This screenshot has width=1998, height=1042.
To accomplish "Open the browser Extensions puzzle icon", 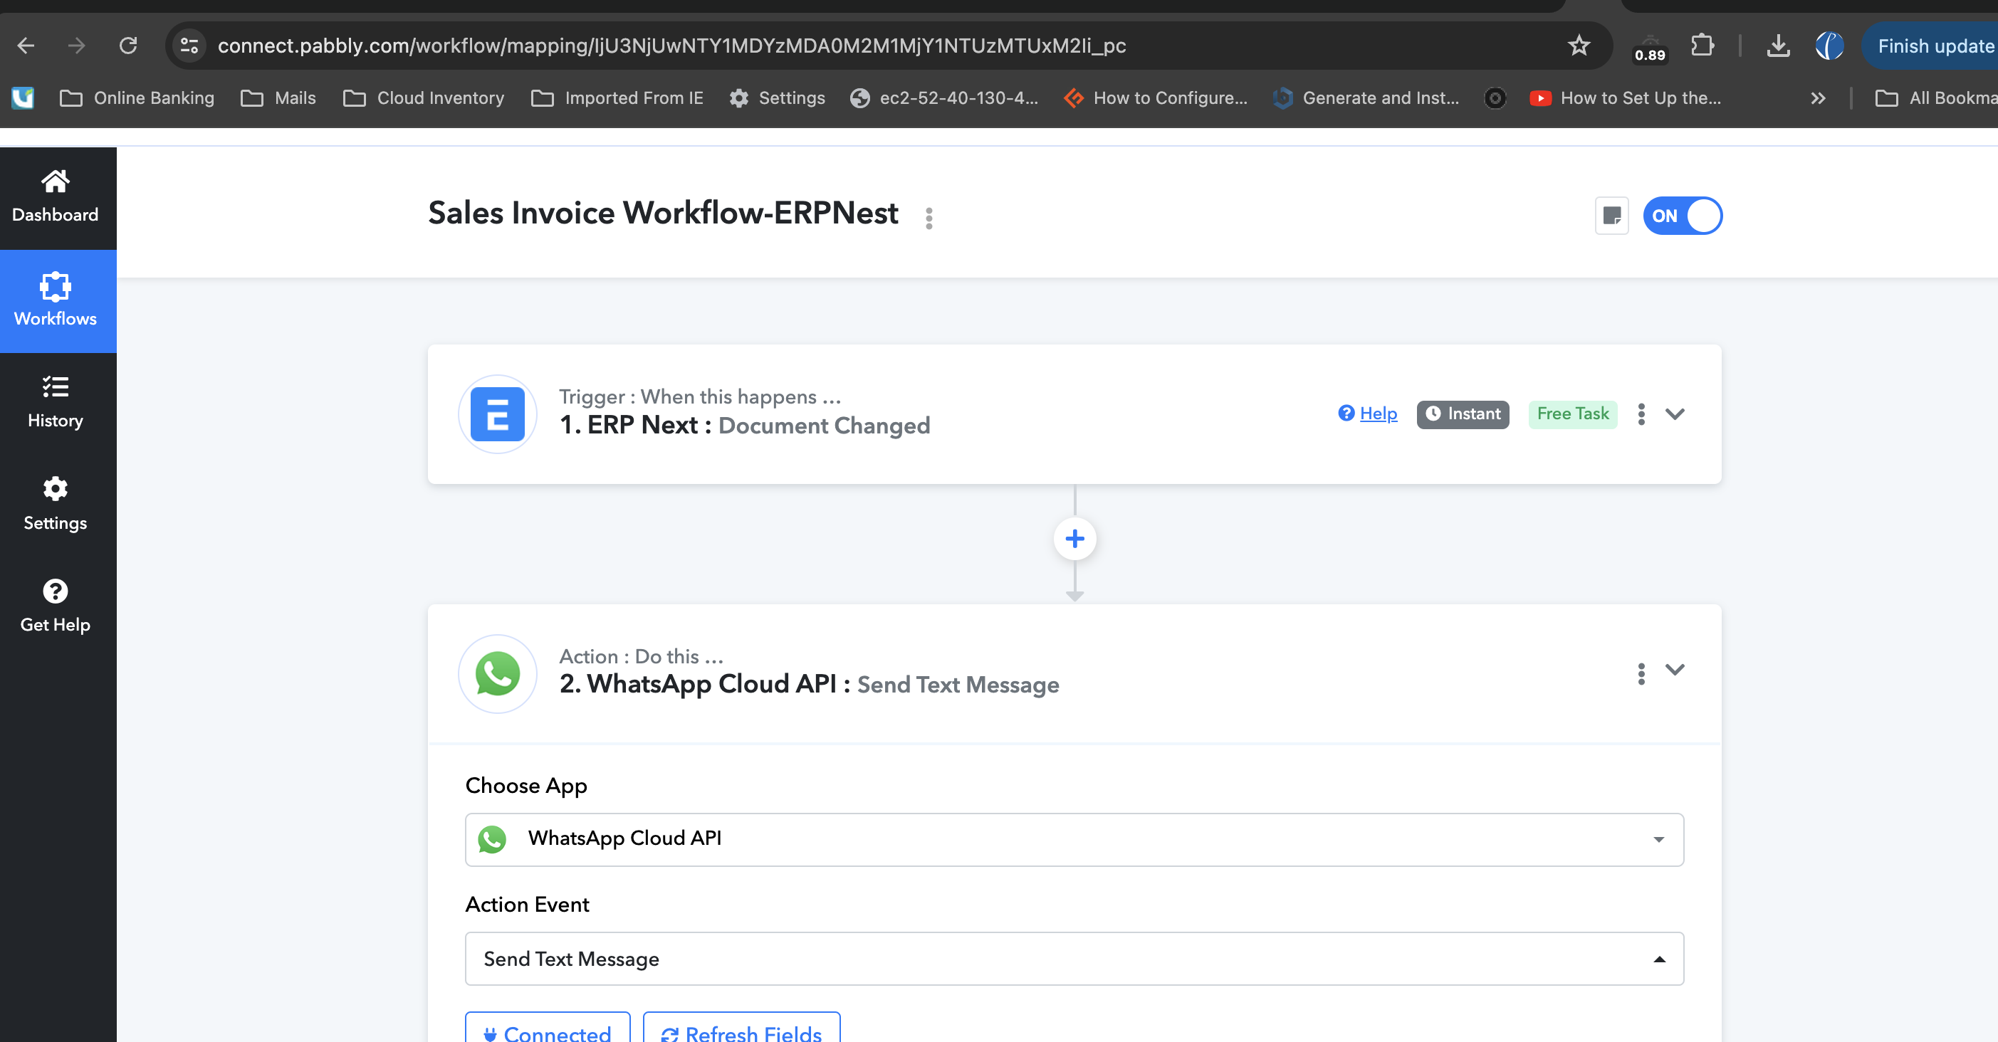I will (x=1702, y=46).
